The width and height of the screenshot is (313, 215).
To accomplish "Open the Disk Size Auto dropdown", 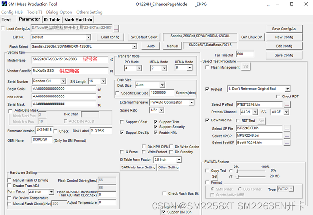I will tap(162, 85).
